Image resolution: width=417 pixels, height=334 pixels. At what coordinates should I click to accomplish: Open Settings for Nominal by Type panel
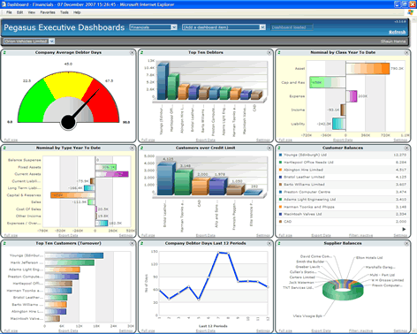(125, 235)
